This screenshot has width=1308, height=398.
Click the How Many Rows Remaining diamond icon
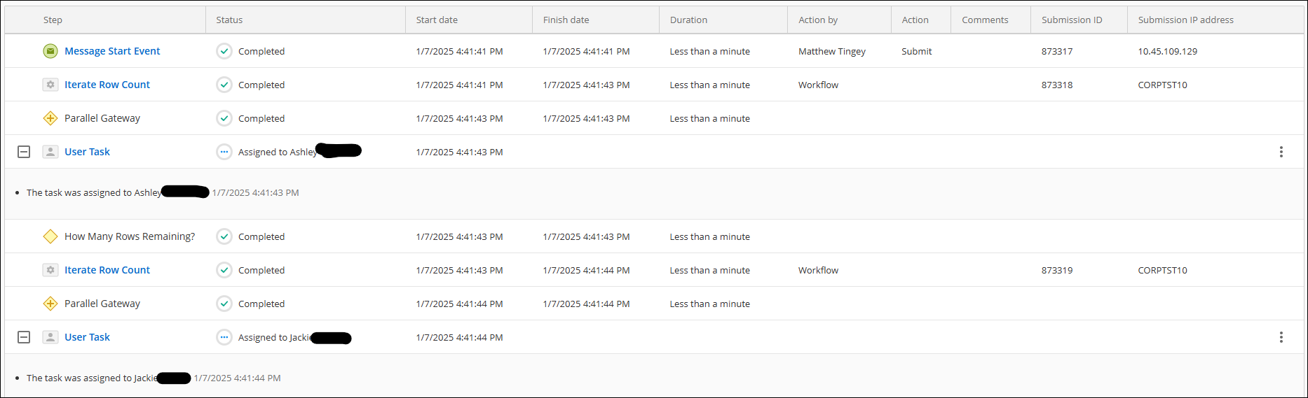tap(50, 236)
